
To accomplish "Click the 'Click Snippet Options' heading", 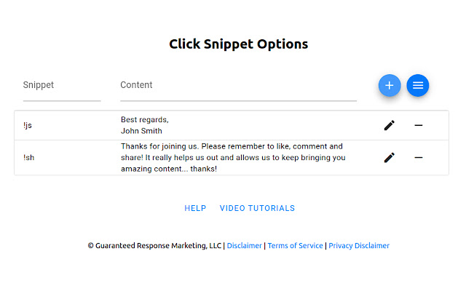I will tap(239, 44).
